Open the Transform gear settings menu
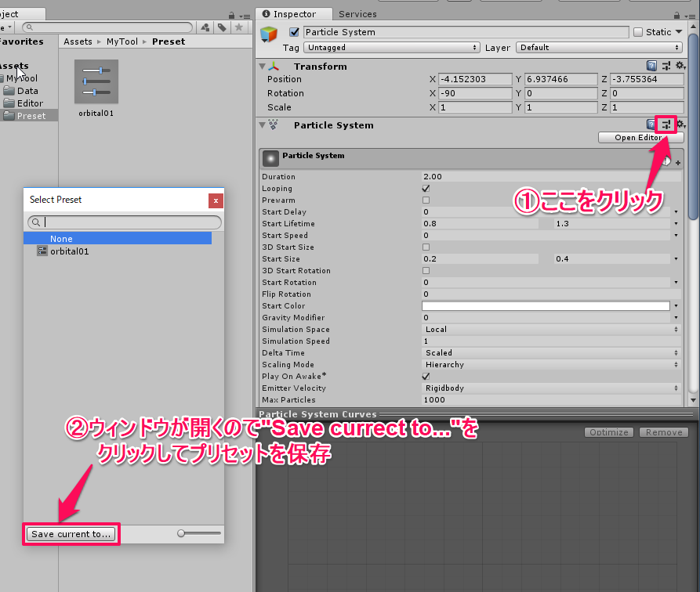 click(680, 66)
